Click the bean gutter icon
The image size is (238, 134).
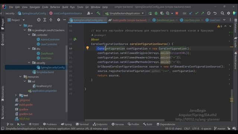(x=75, y=39)
